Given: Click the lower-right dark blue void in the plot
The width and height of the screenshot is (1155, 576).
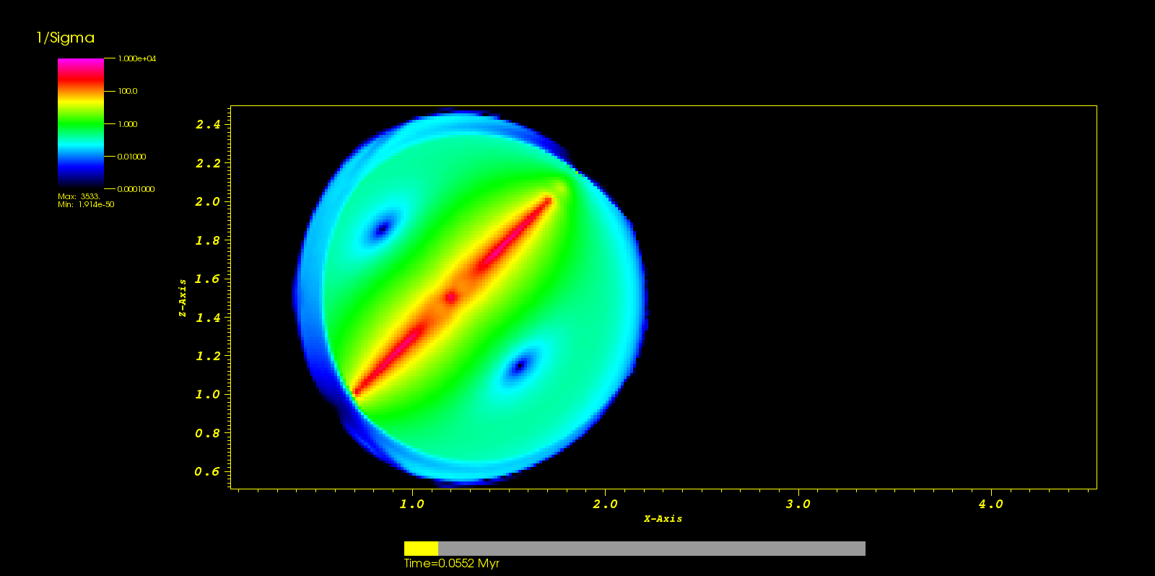Looking at the screenshot, I should [519, 366].
